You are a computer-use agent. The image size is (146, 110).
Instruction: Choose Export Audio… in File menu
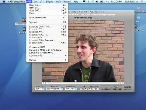[47, 38]
